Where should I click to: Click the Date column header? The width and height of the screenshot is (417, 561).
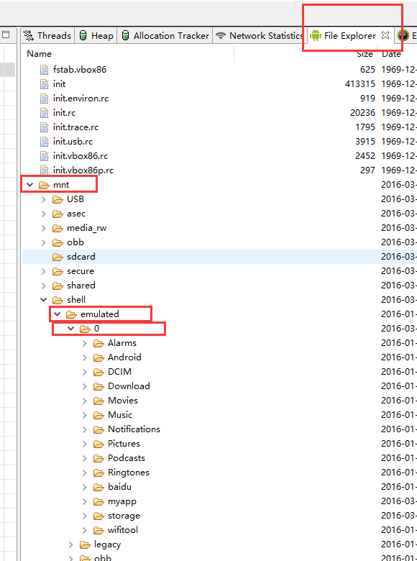(x=391, y=54)
